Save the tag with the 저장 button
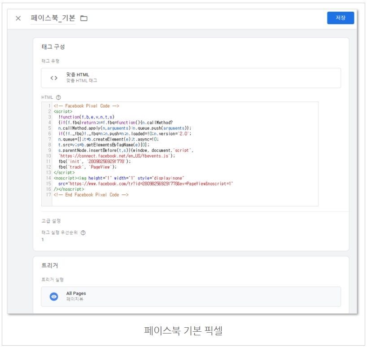The image size is (367, 347). click(x=341, y=18)
